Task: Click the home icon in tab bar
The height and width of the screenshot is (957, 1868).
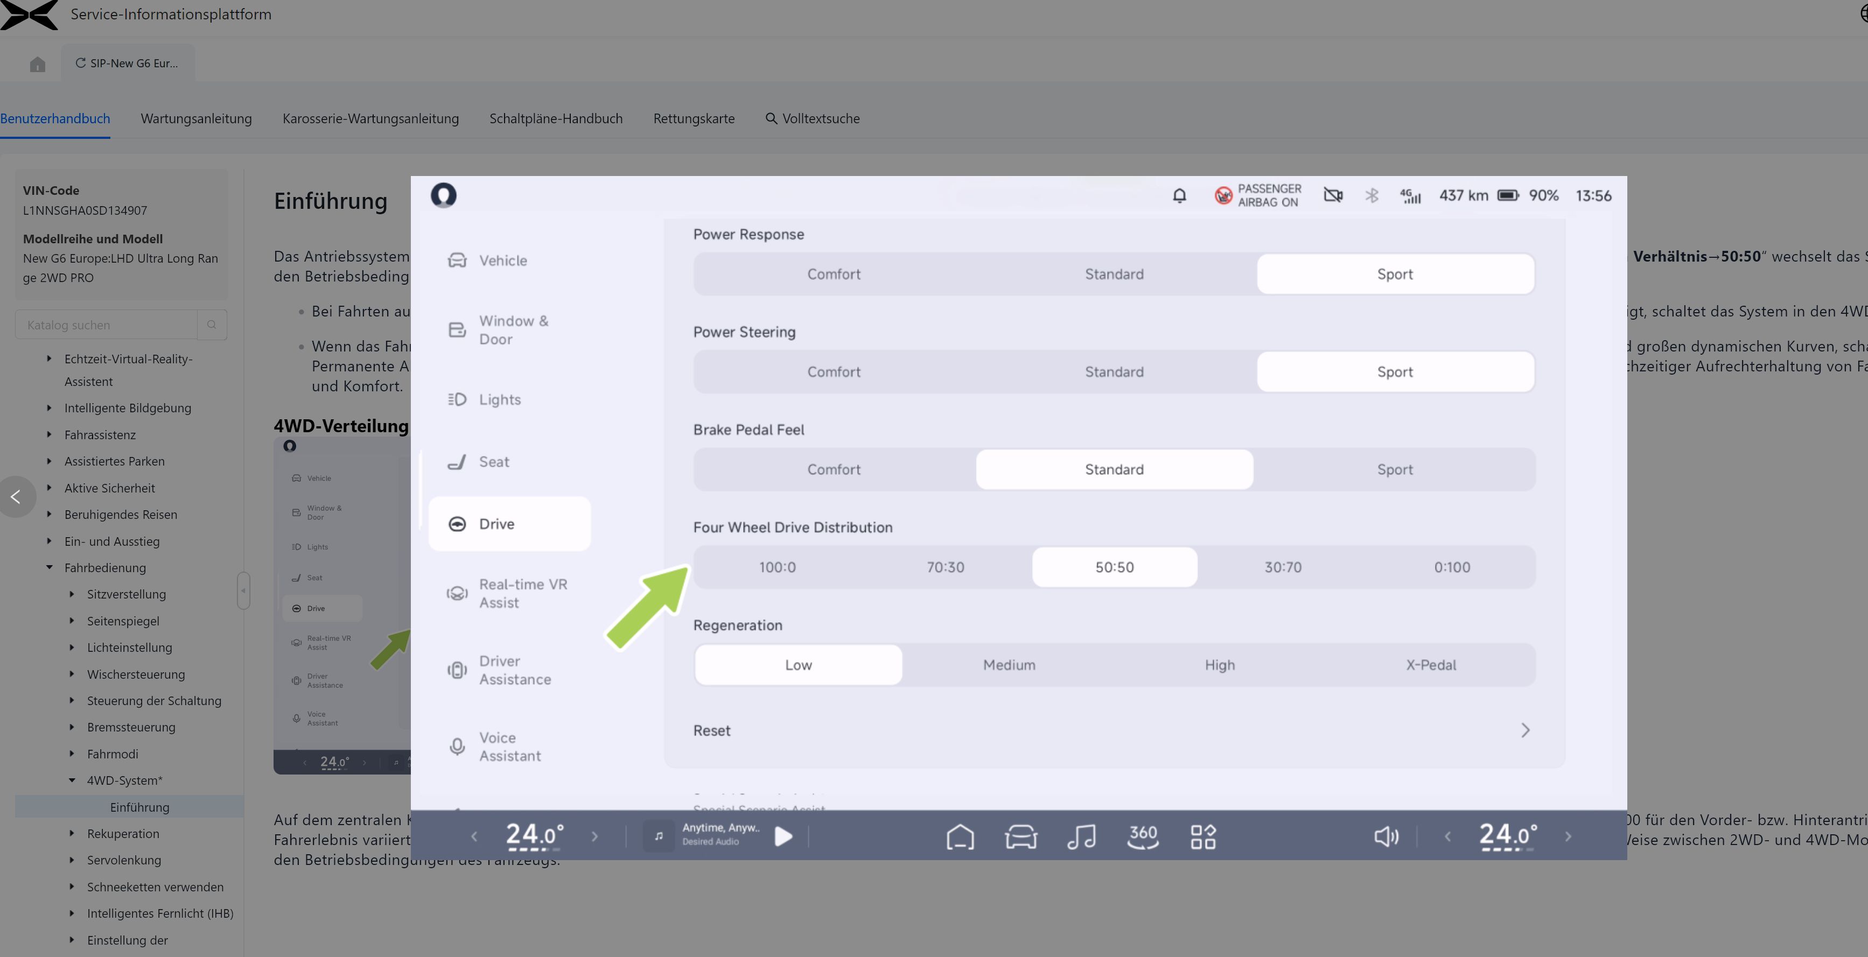Action: point(38,65)
